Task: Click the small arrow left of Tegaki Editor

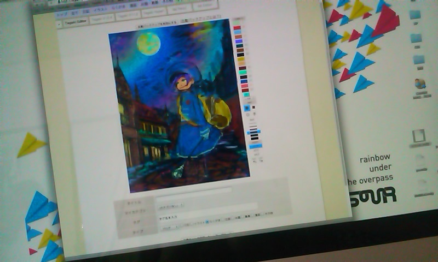Action: pyautogui.click(x=59, y=25)
